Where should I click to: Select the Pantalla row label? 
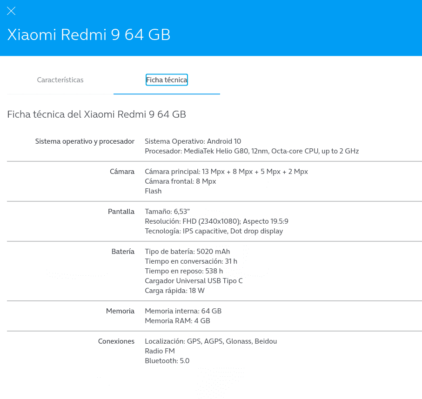click(x=121, y=212)
